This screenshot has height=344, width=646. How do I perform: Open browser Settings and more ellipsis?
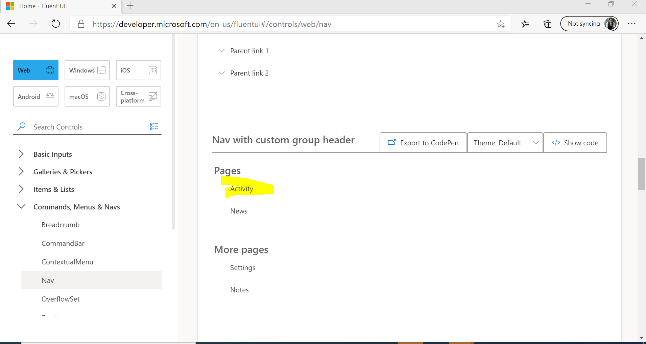(631, 24)
